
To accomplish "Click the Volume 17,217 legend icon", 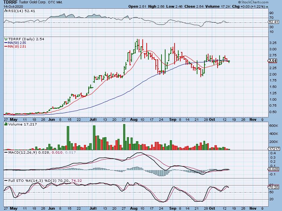I will click(5, 124).
